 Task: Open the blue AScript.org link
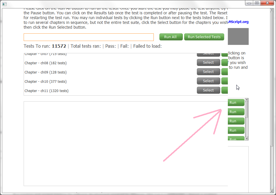pyautogui.click(x=238, y=22)
